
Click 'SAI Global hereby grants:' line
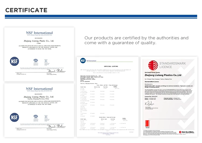[x=152, y=73]
